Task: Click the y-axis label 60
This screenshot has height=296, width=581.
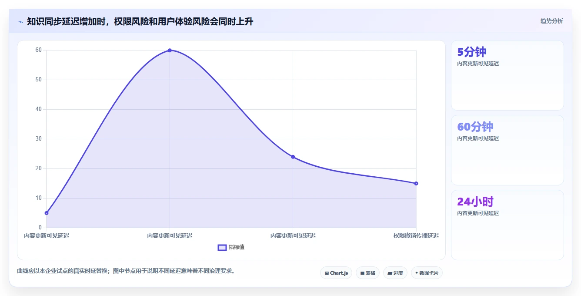Action: pyautogui.click(x=39, y=50)
